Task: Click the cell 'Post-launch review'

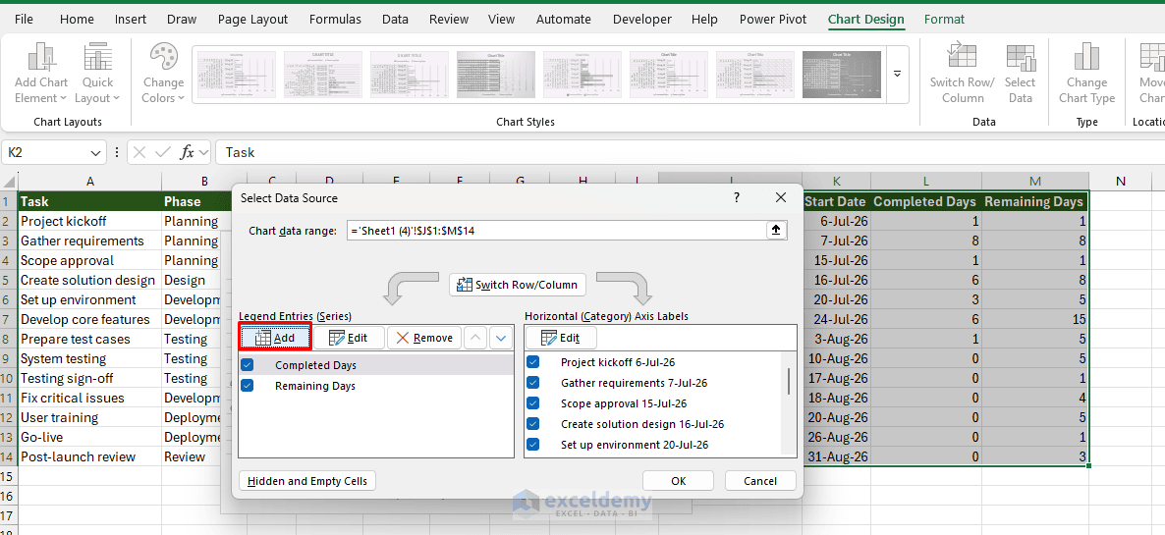Action: pyautogui.click(x=90, y=456)
